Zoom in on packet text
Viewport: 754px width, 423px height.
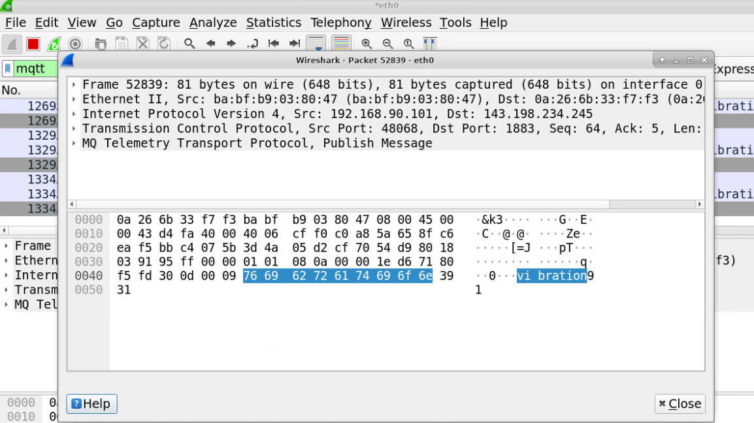click(367, 44)
